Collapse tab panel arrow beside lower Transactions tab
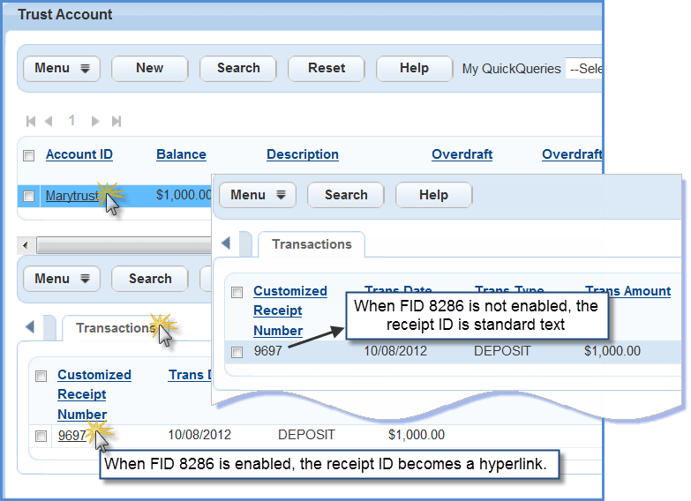 (30, 327)
